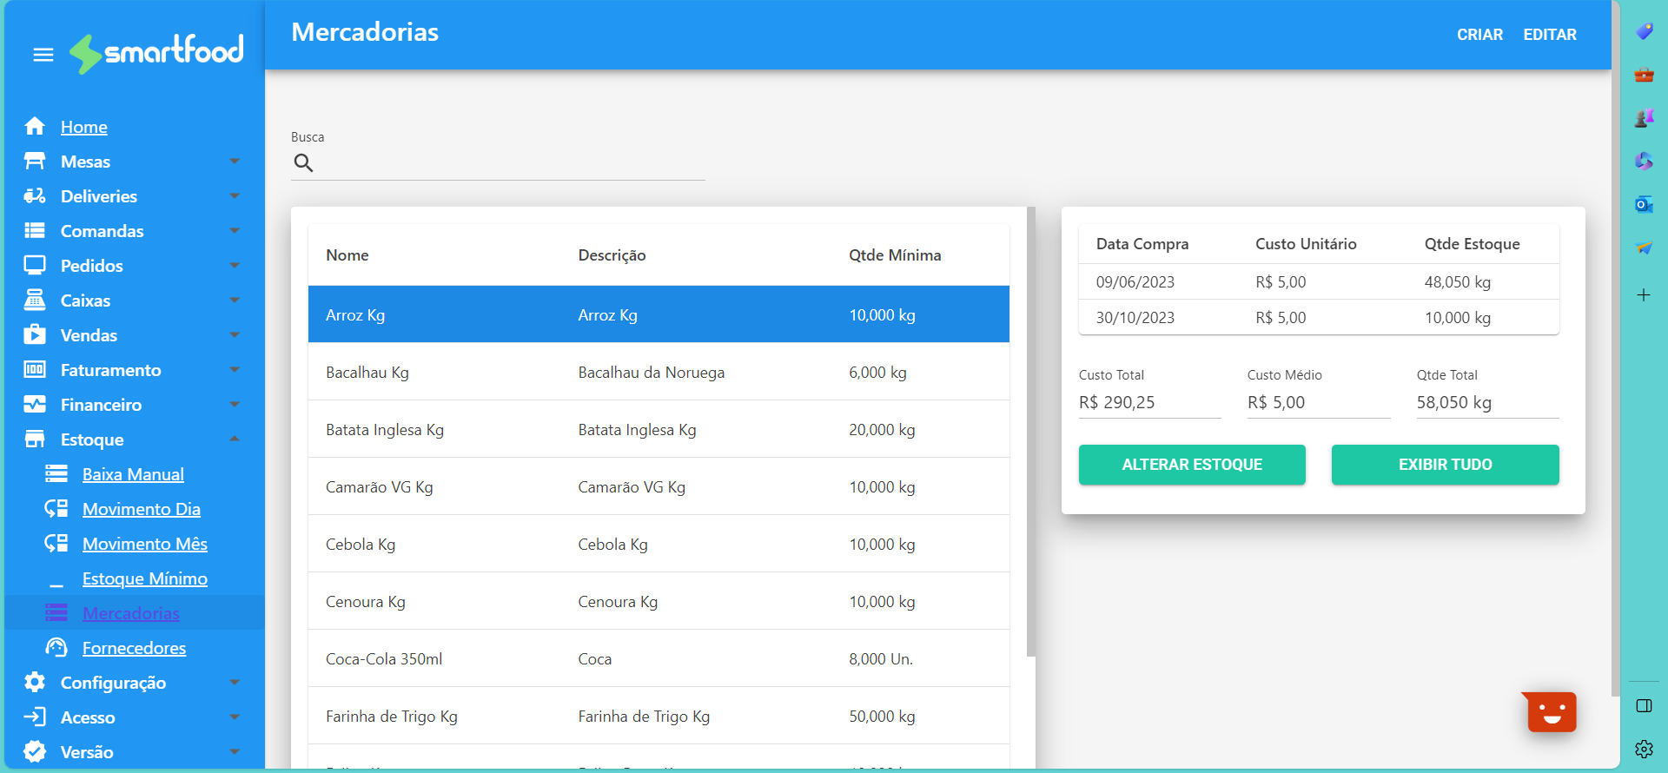Click the Home house icon

(x=35, y=127)
